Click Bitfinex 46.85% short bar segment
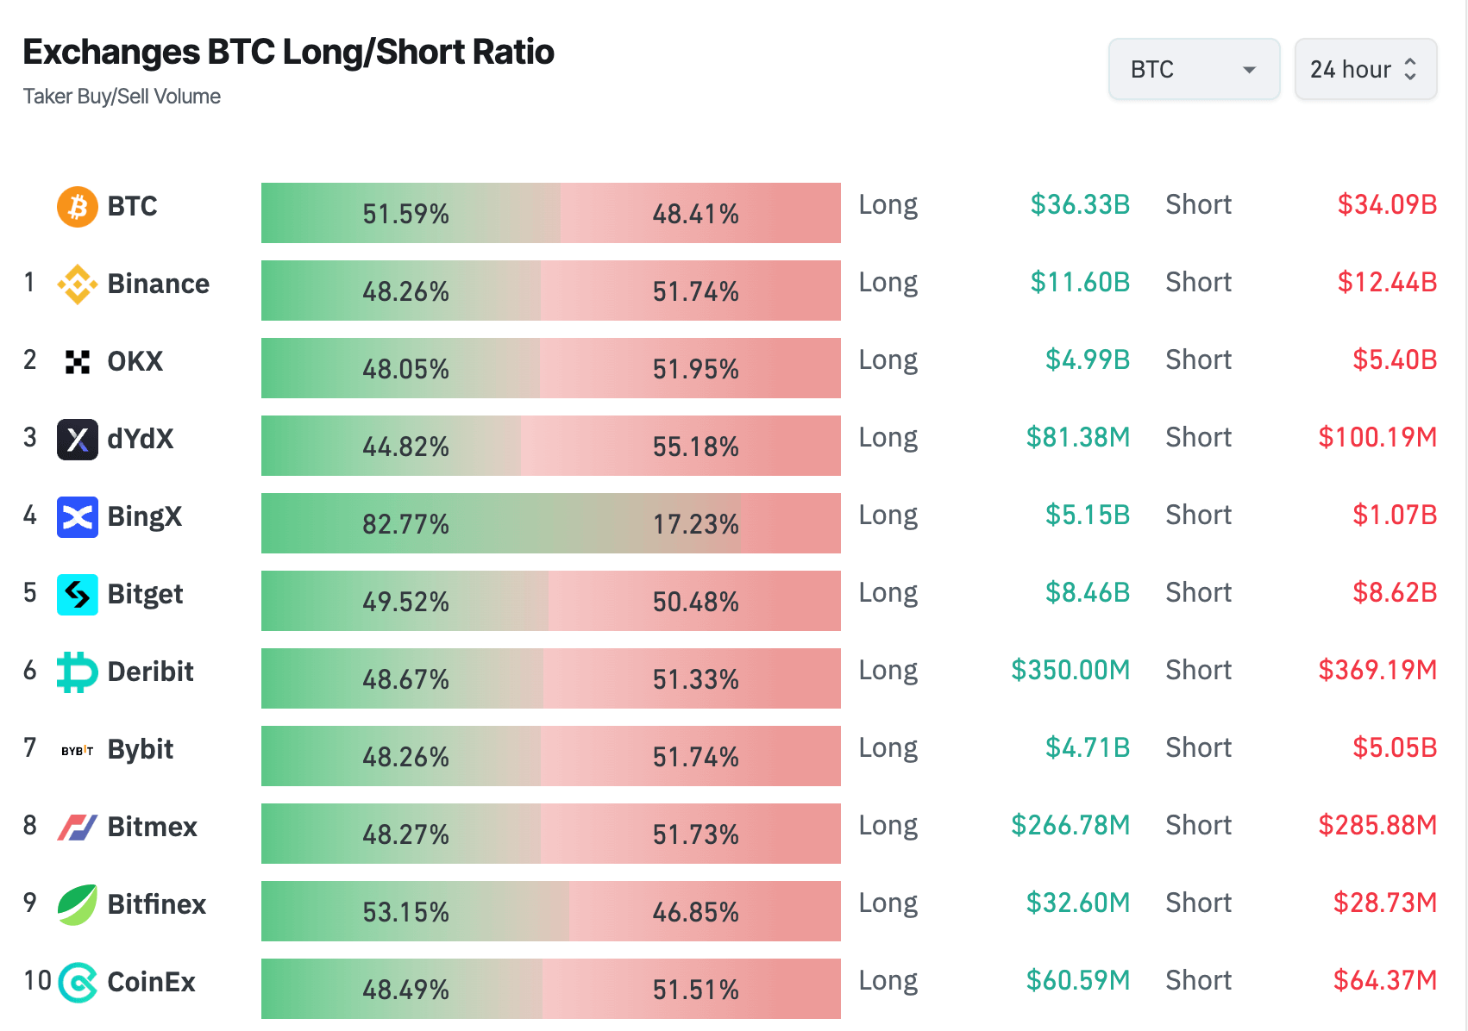 tap(705, 911)
